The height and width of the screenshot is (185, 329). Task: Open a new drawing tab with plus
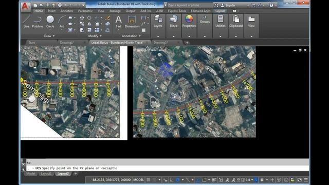[187, 43]
